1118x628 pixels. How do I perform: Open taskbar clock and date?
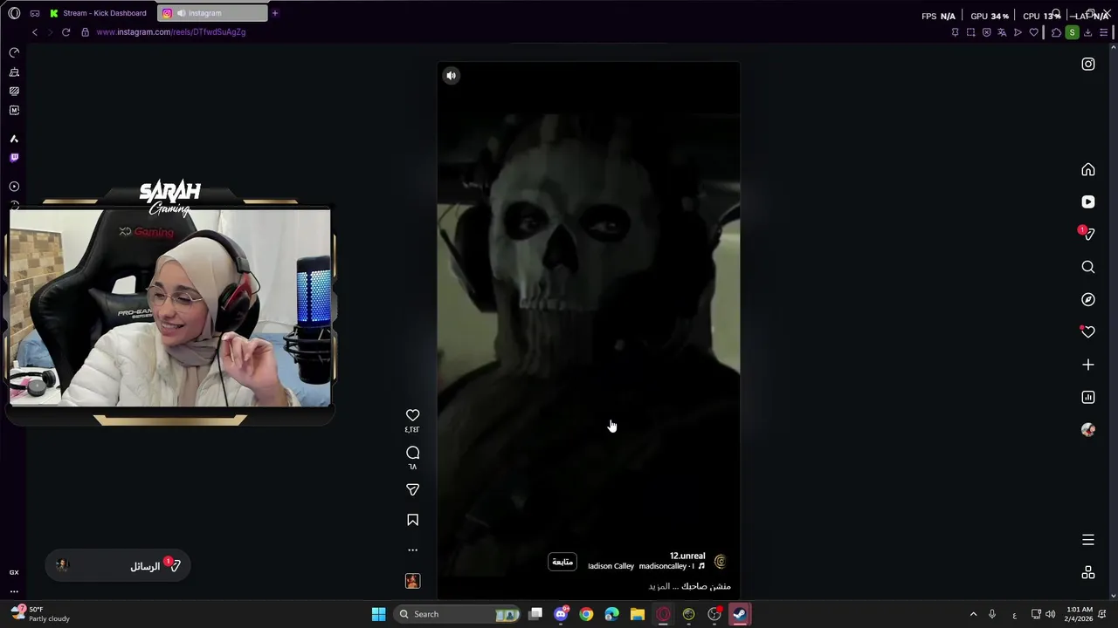click(1080, 614)
